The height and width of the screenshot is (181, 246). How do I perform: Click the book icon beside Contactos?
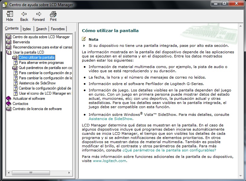[9, 104]
